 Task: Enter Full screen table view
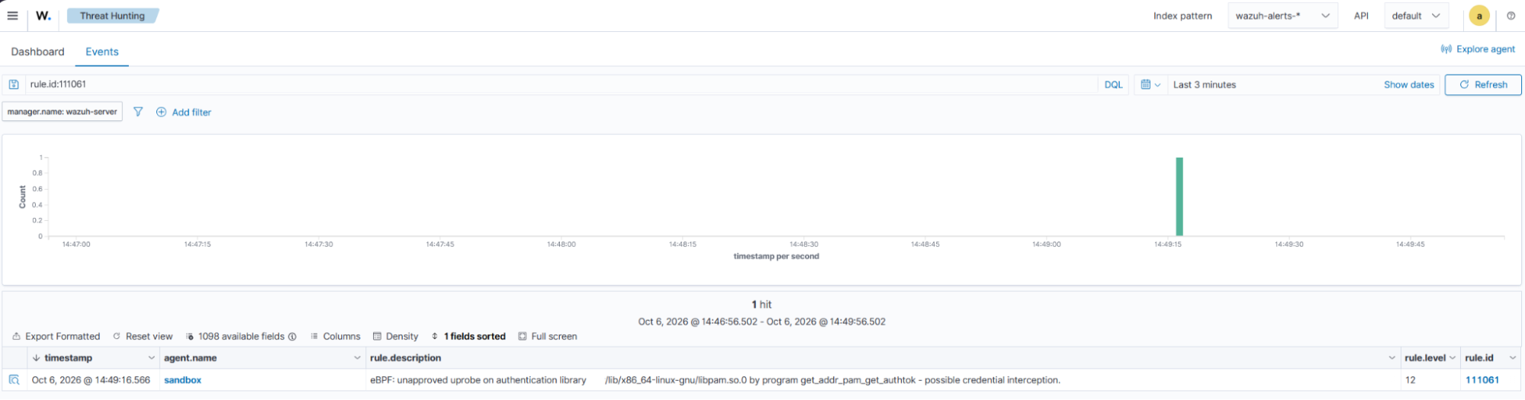tap(547, 336)
